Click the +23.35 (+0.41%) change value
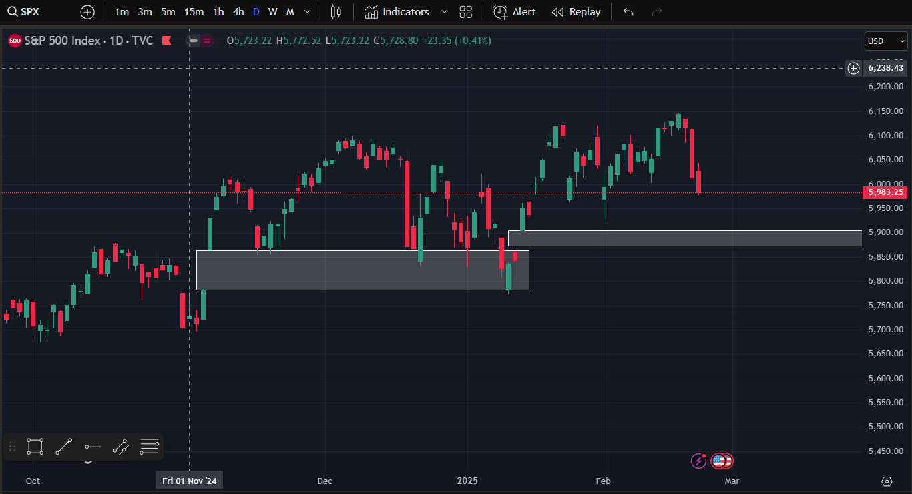 point(457,41)
